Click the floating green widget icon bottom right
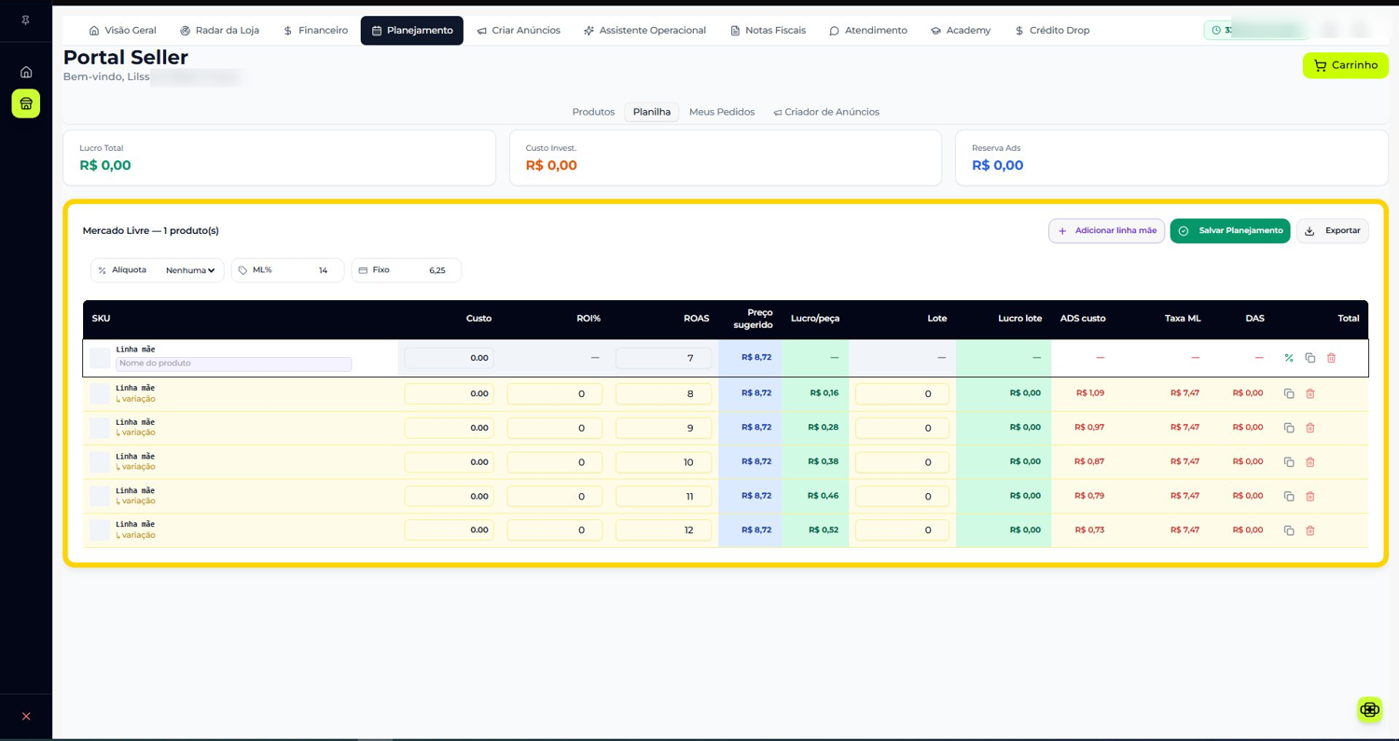This screenshot has width=1399, height=741. pos(1369,709)
